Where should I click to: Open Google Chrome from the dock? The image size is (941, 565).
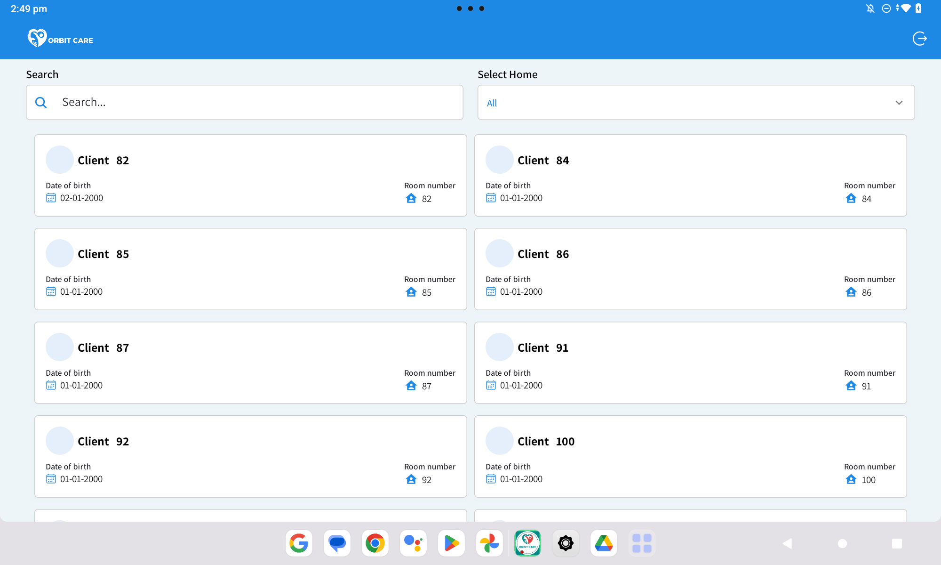tap(375, 543)
